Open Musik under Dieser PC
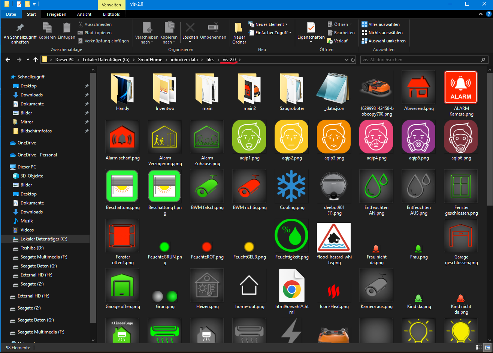This screenshot has height=353, width=493. (27, 221)
